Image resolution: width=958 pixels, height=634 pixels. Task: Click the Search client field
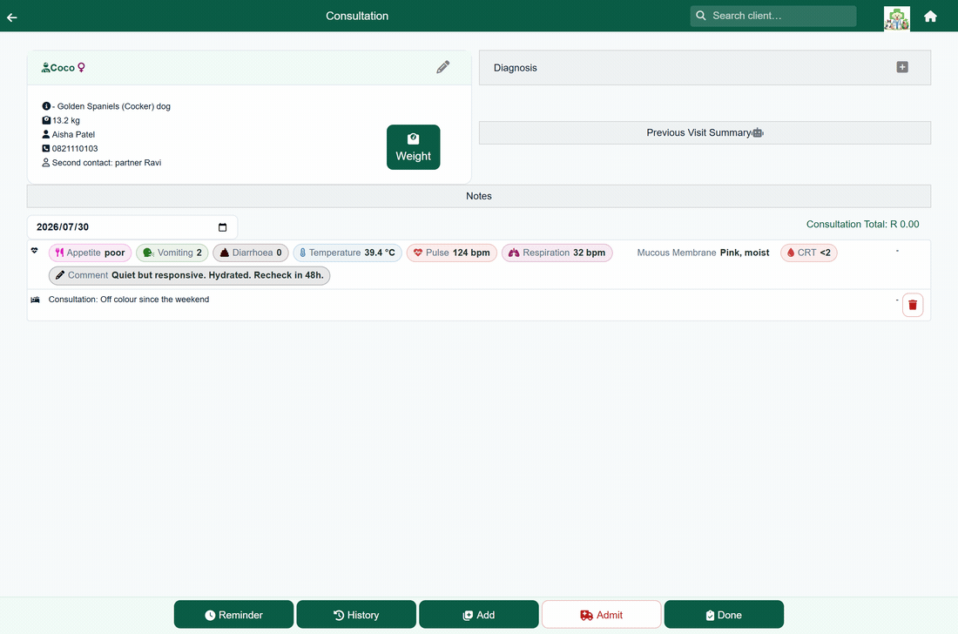772,16
